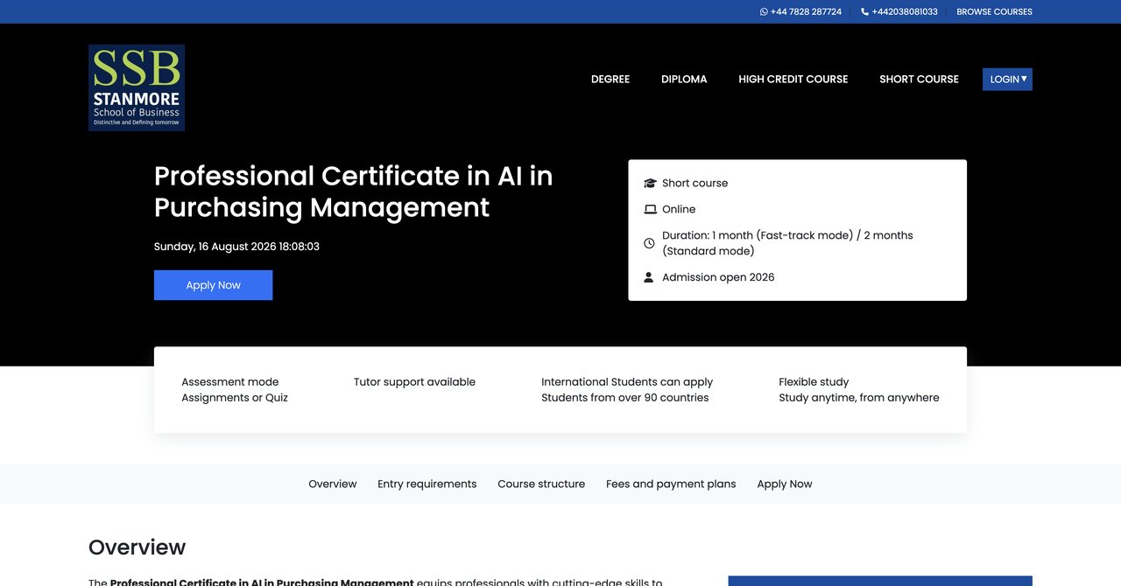Jump to the Entry requirements tab

(427, 484)
